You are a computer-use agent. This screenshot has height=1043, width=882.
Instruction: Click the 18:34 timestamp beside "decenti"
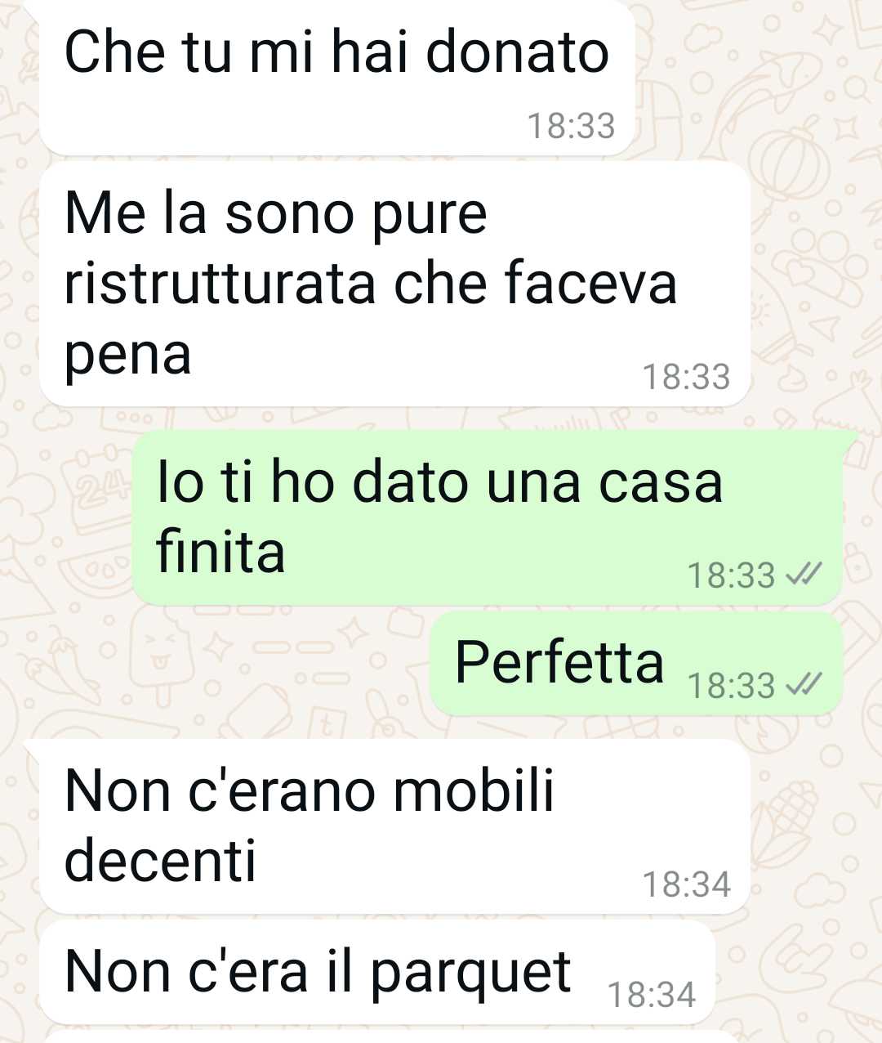click(686, 884)
